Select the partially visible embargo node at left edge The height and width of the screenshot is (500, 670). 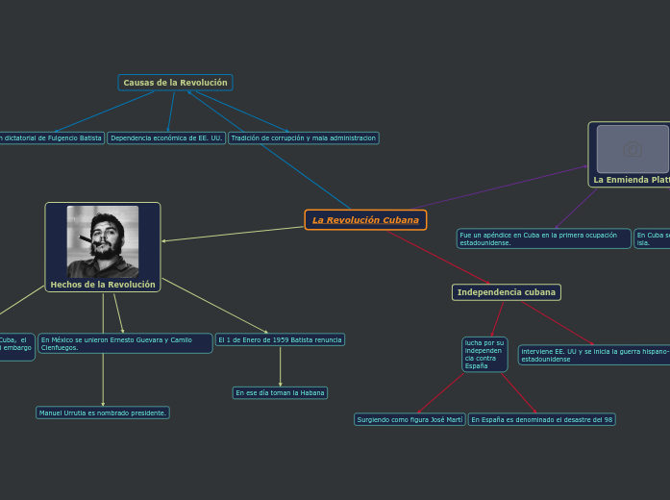16,346
